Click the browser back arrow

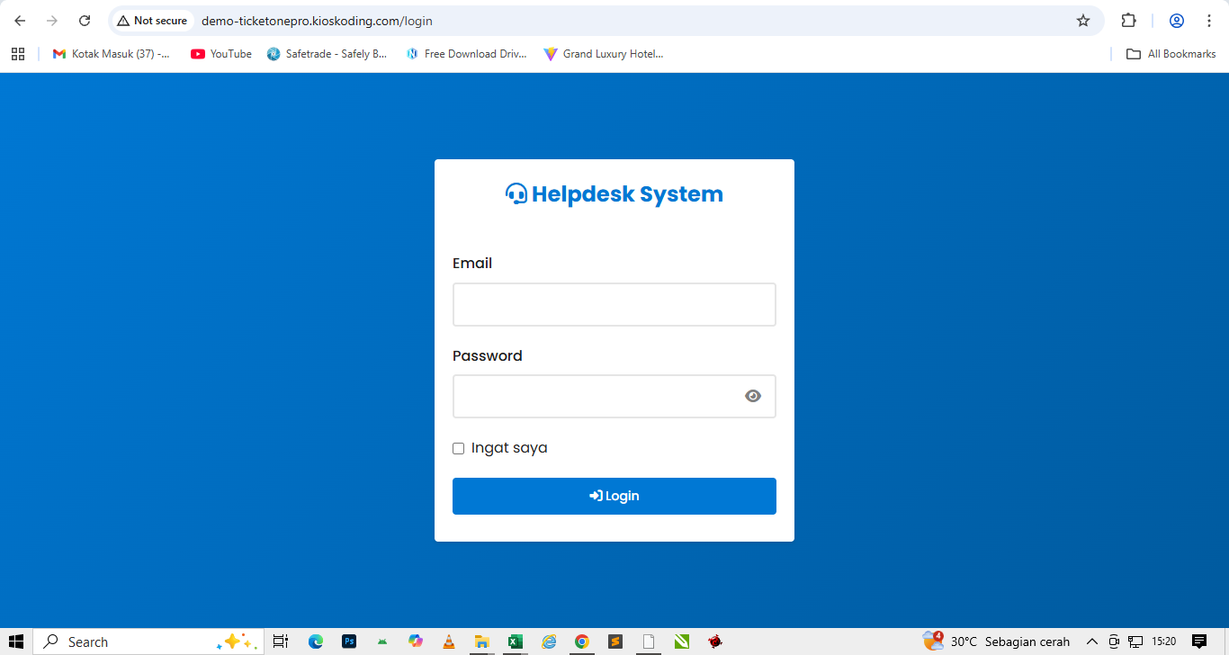click(x=20, y=20)
